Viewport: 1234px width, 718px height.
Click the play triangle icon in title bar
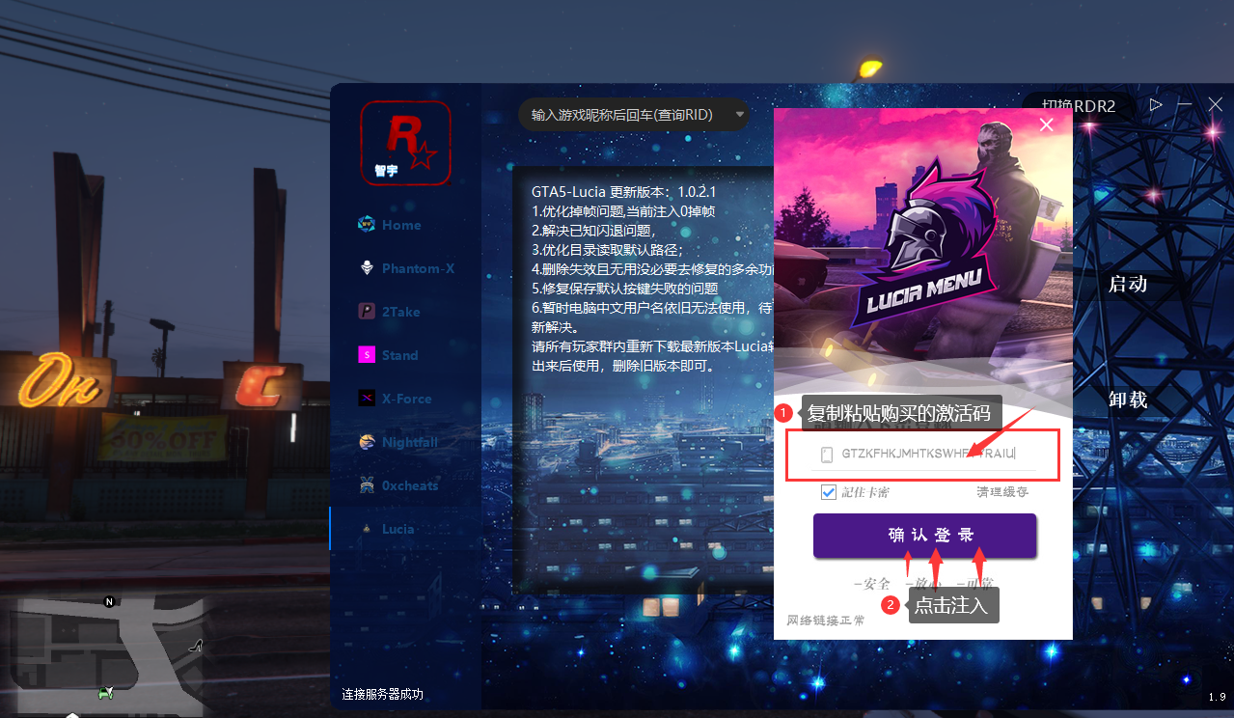(1156, 104)
